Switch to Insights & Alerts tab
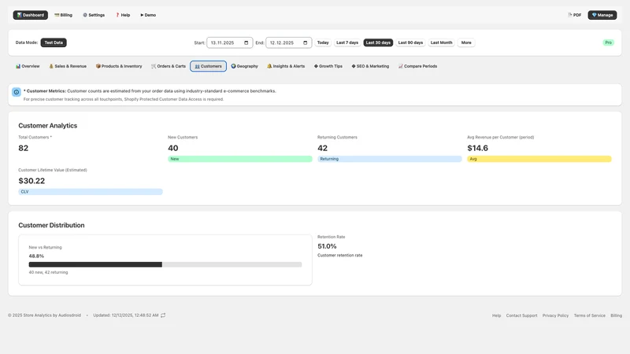 pos(286,66)
